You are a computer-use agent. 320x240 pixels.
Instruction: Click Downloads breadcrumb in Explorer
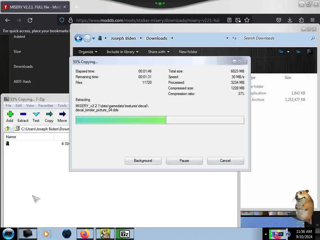tap(157, 38)
